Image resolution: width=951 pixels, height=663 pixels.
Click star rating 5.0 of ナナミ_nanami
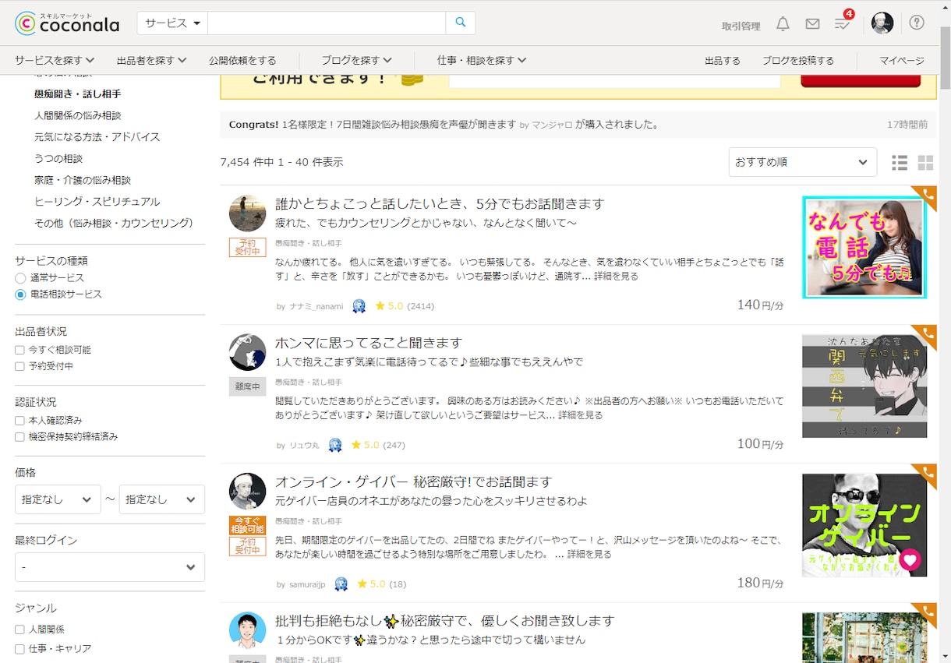tap(389, 306)
